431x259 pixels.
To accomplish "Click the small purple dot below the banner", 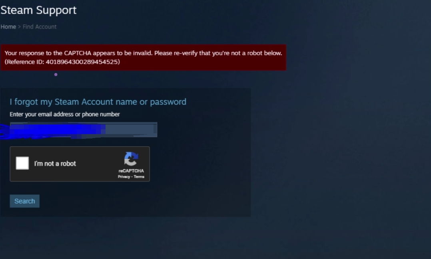I will [56, 74].
